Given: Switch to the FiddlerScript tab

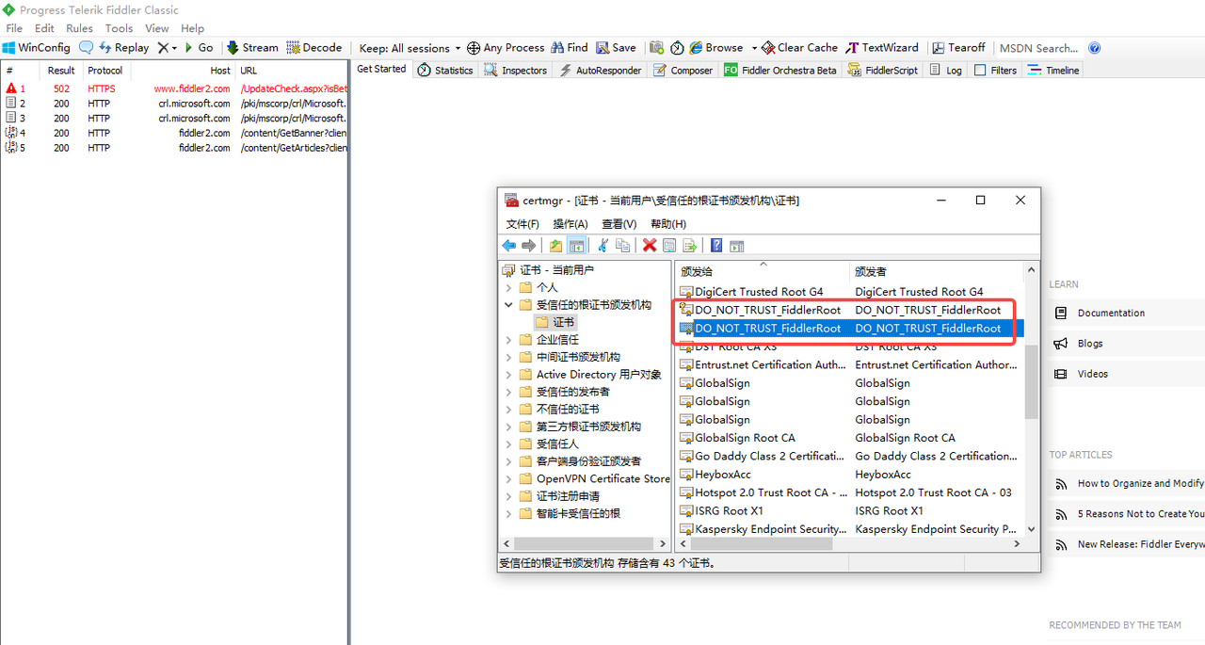Looking at the screenshot, I should tap(883, 71).
